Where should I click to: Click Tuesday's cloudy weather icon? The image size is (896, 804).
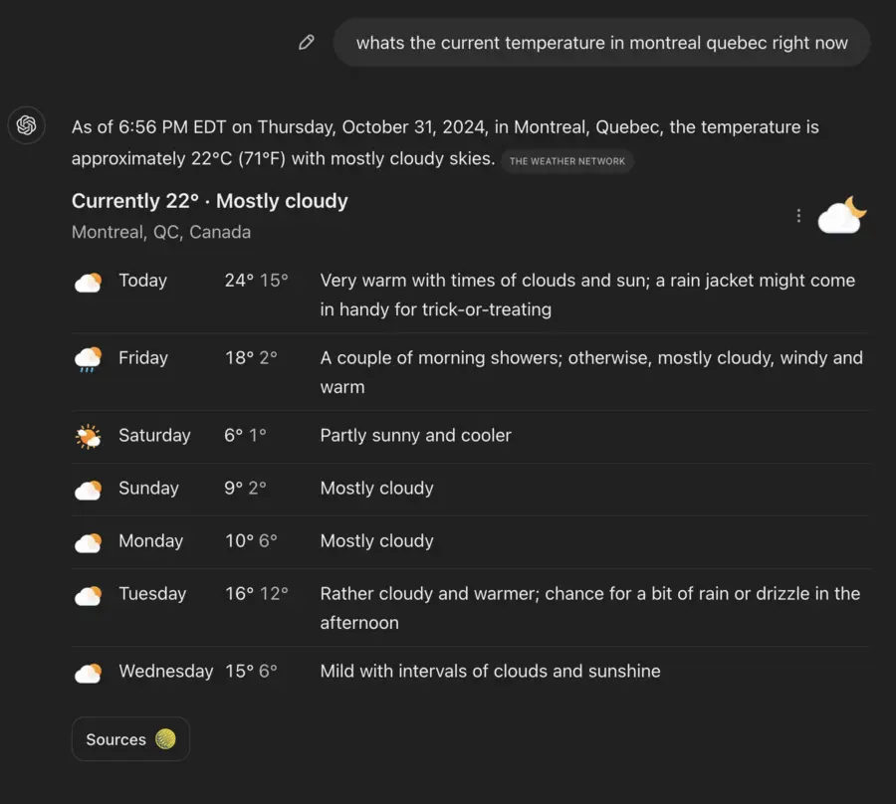click(88, 594)
